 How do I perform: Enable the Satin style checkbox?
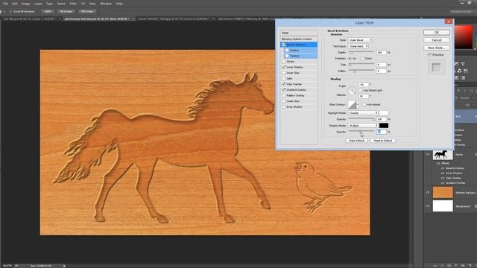coord(283,78)
